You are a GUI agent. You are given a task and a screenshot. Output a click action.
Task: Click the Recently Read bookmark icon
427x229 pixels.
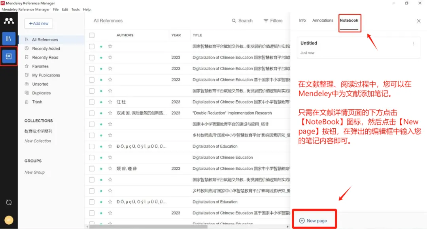pyautogui.click(x=27, y=57)
